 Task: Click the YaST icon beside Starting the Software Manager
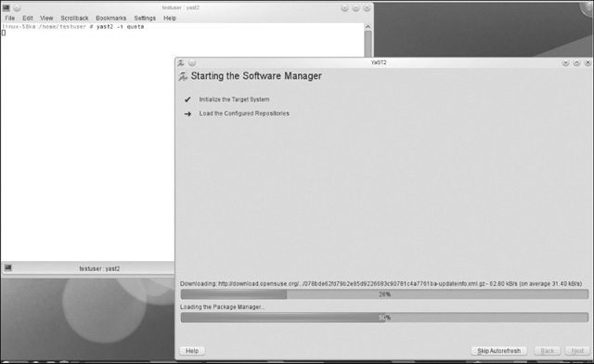(183, 76)
